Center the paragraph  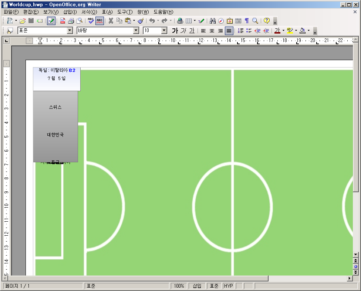click(x=212, y=31)
